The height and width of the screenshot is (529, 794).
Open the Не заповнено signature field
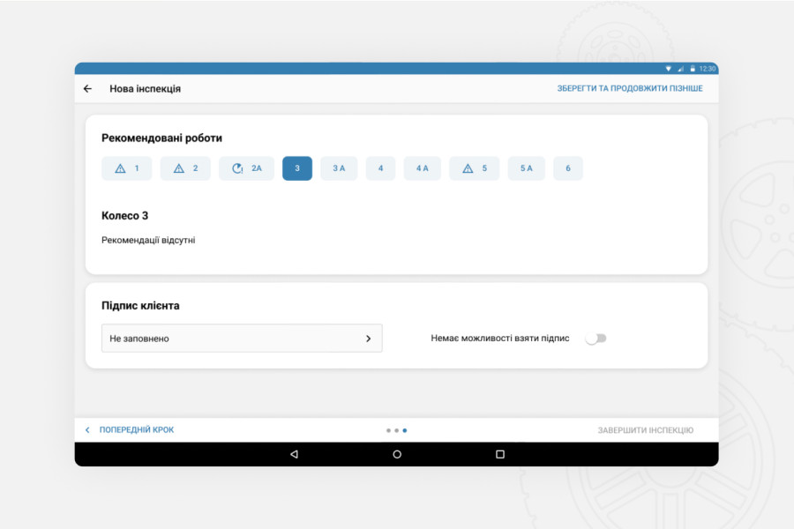(x=241, y=339)
